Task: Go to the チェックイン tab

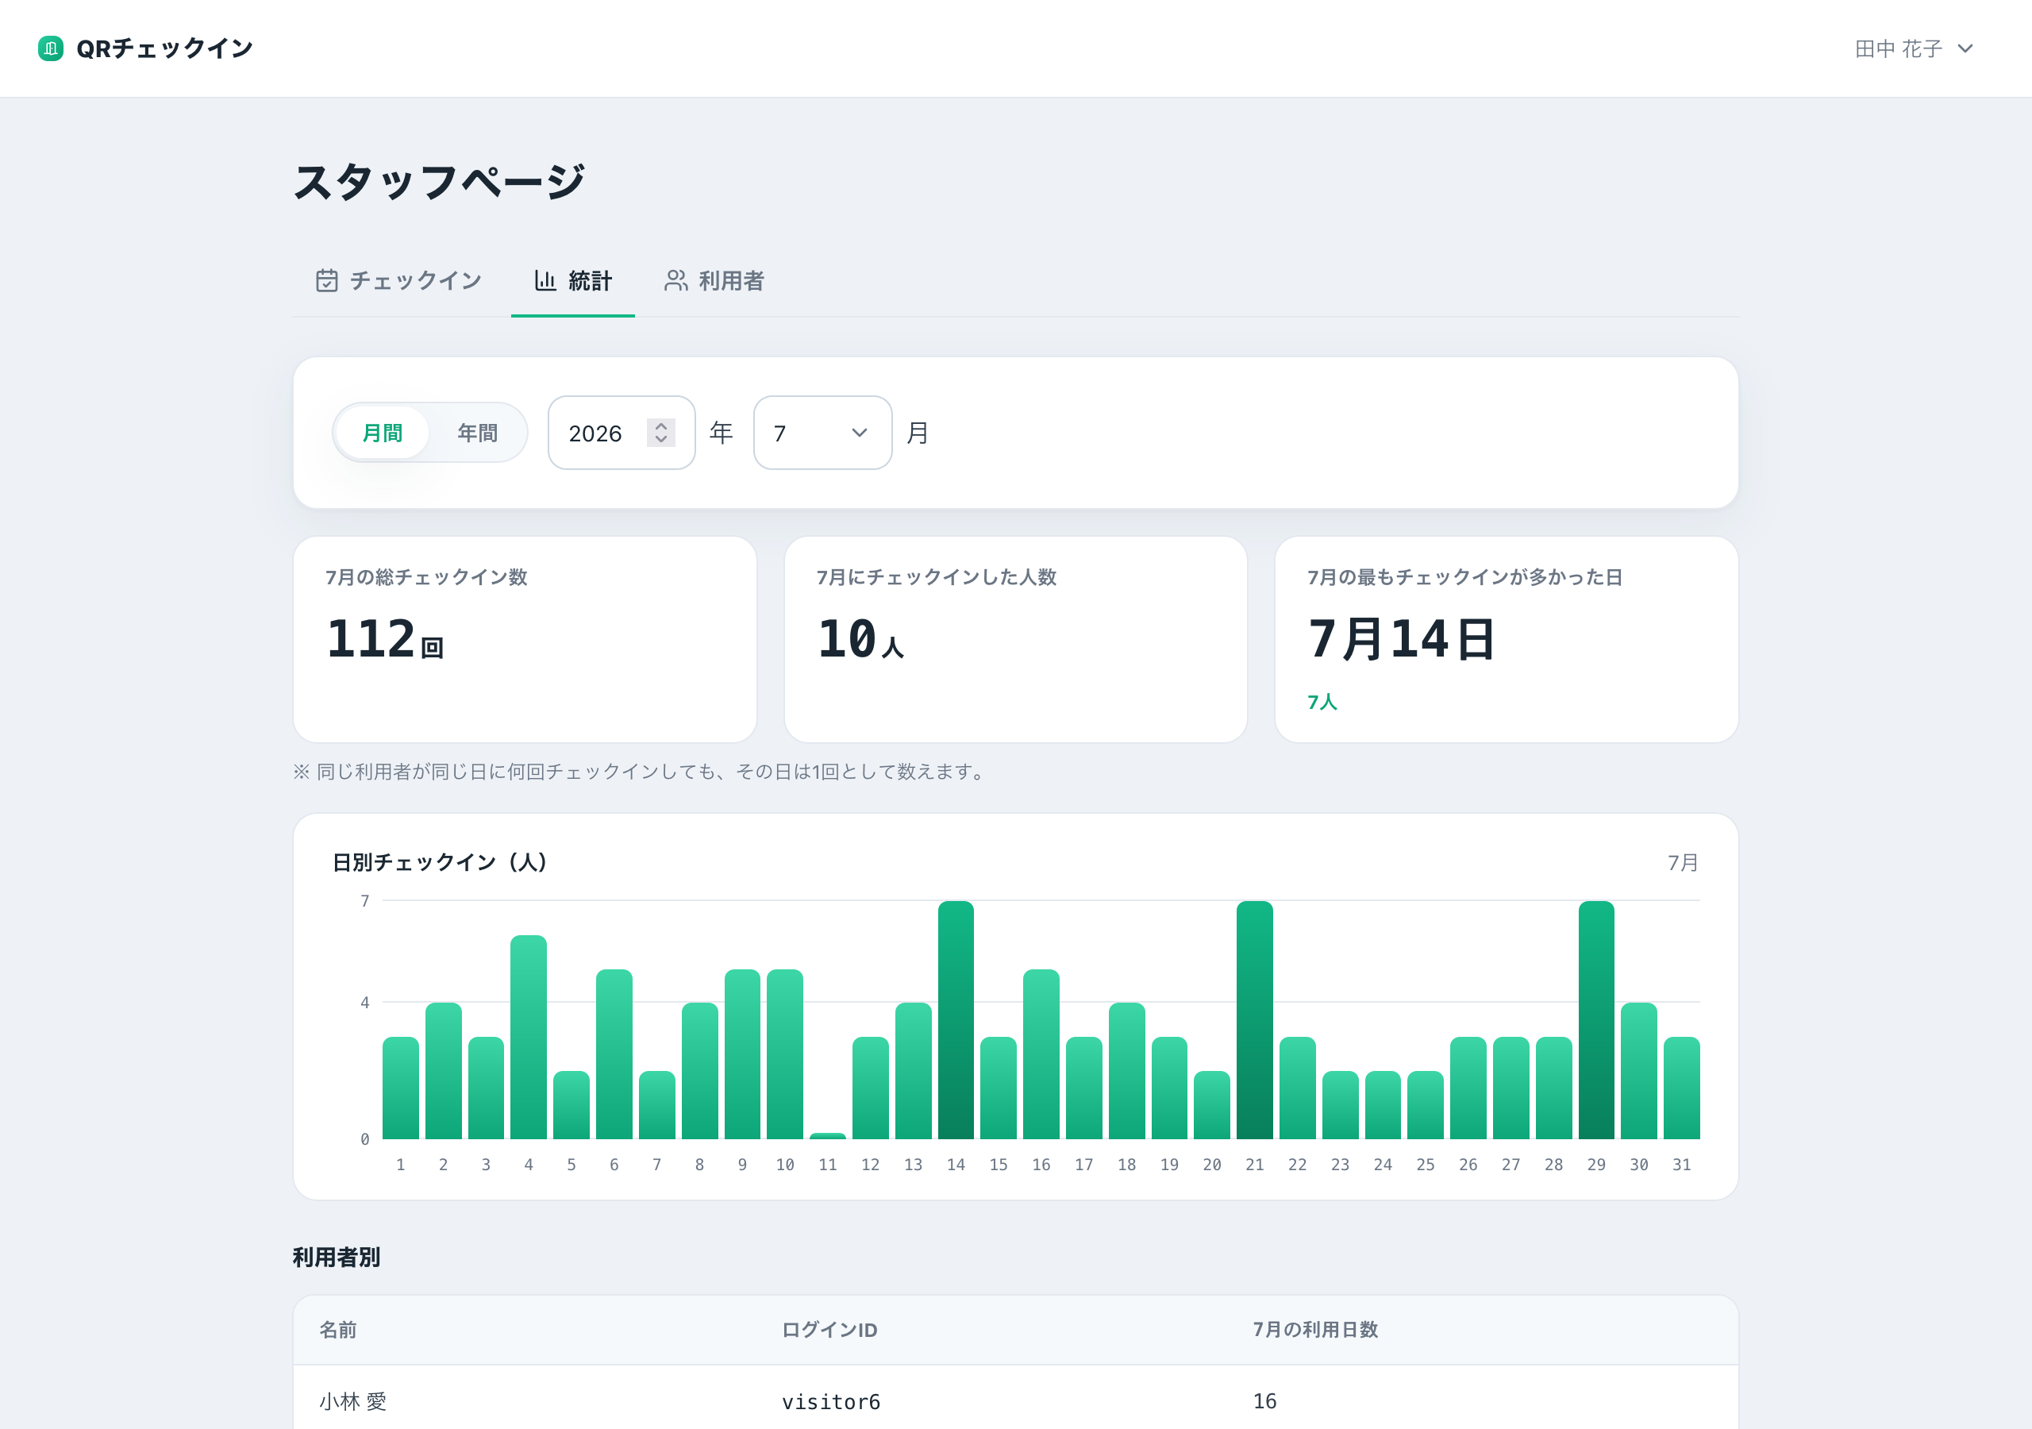Action: pos(398,281)
